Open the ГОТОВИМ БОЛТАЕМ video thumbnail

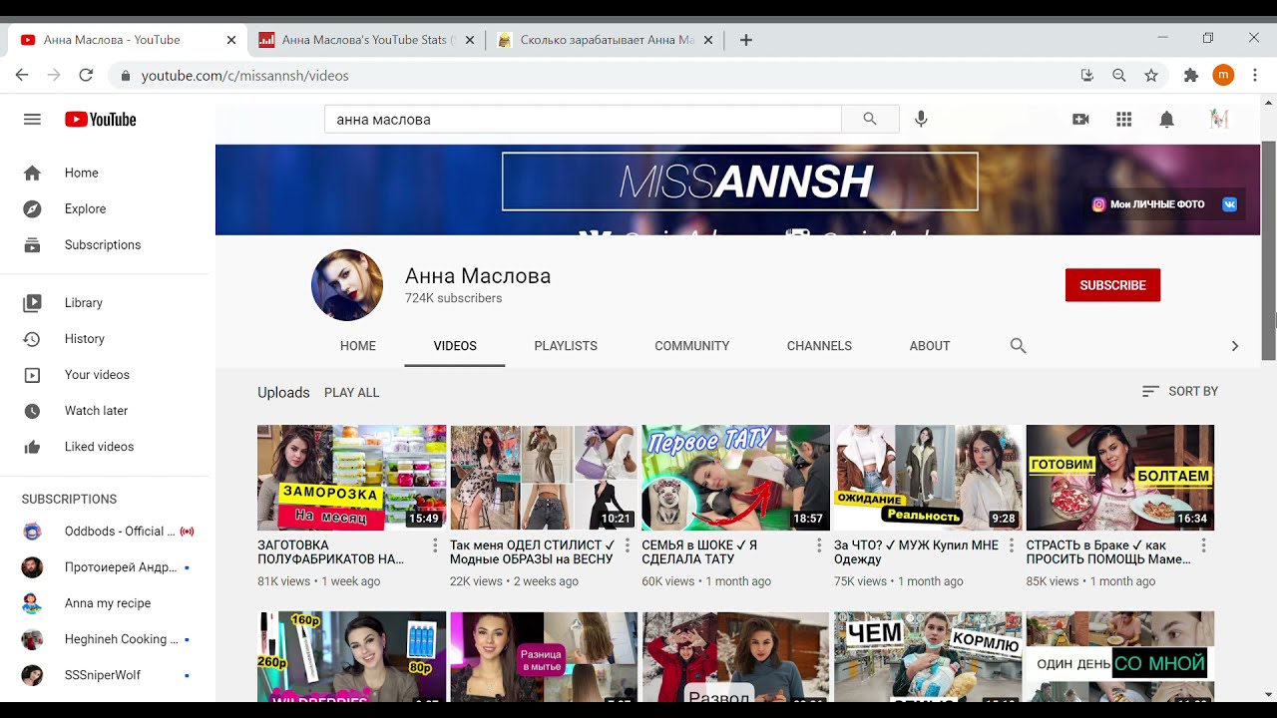pyautogui.click(x=1120, y=478)
